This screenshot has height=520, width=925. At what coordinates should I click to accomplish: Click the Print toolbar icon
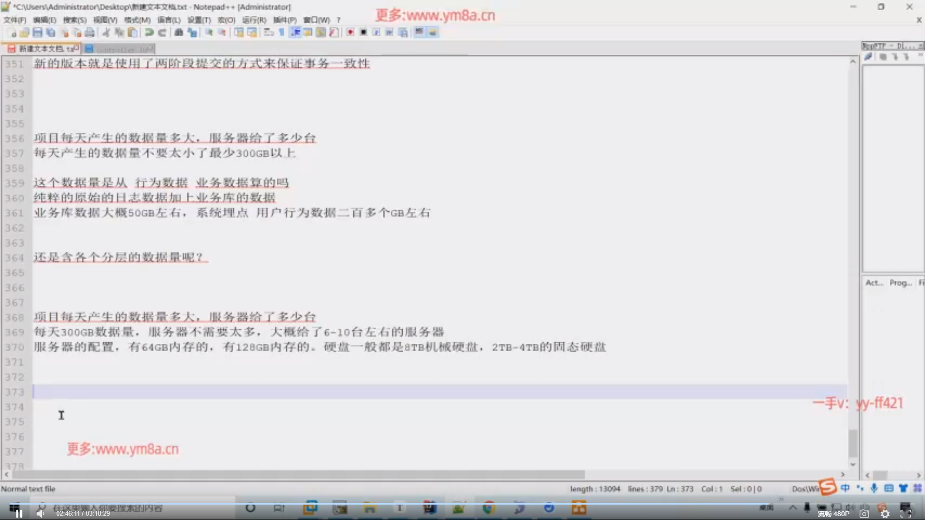(x=90, y=32)
